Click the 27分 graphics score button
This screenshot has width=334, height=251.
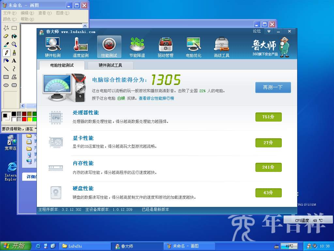tap(268, 142)
